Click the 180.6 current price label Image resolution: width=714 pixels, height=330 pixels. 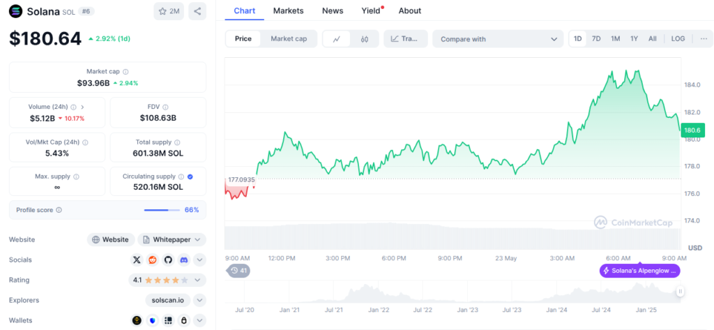point(694,130)
